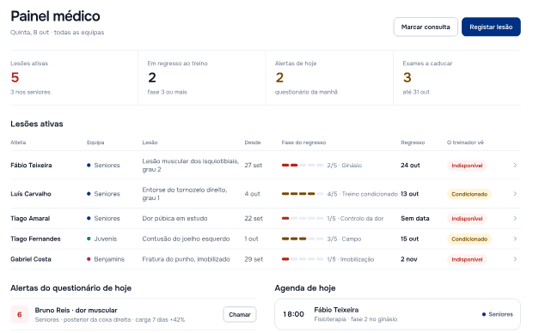
Task: Click the return date 24 out
Action: tap(410, 166)
